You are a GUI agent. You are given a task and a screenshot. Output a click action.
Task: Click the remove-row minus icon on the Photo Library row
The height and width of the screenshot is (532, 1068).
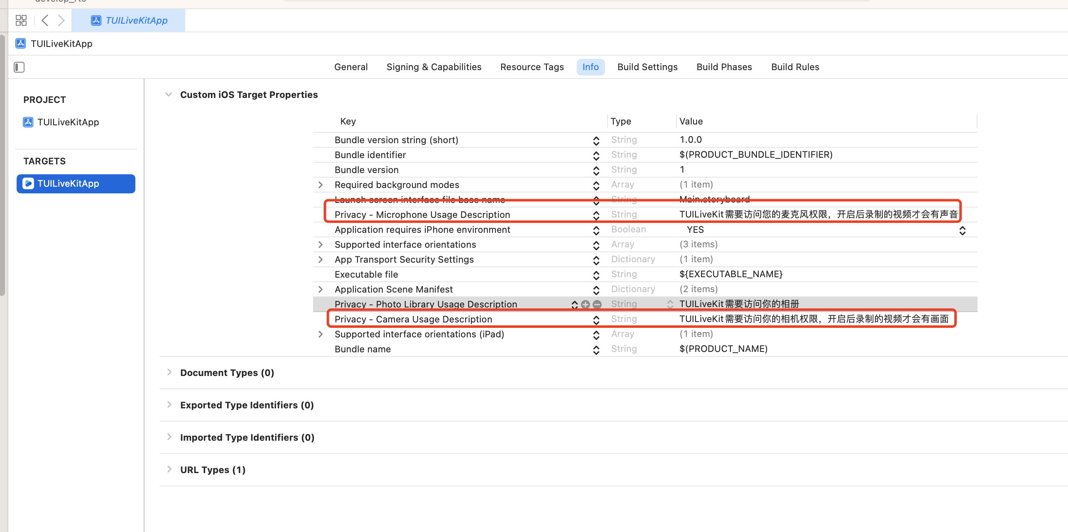597,304
